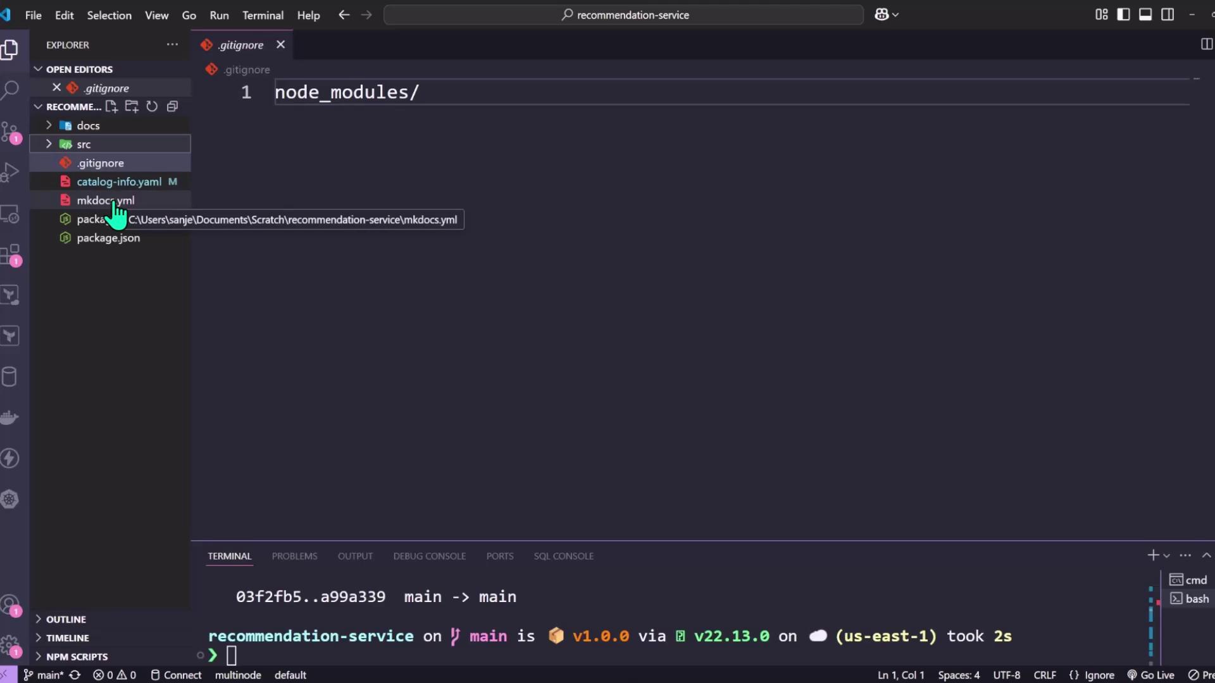The width and height of the screenshot is (1215, 683).
Task: Open catalog-info.yaml from the explorer
Action: (x=110, y=182)
